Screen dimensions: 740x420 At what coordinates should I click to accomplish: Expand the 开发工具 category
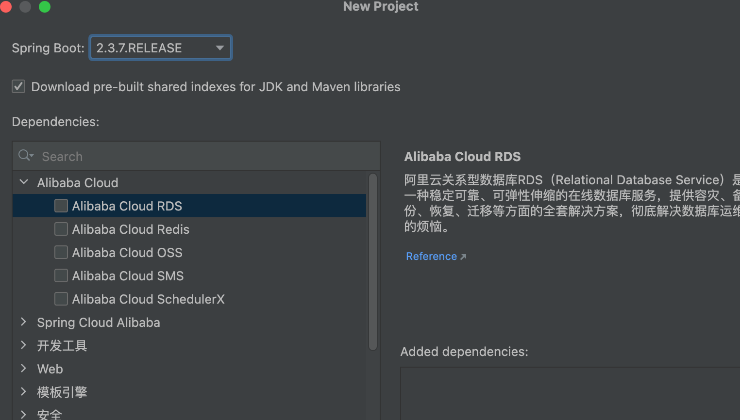(23, 345)
